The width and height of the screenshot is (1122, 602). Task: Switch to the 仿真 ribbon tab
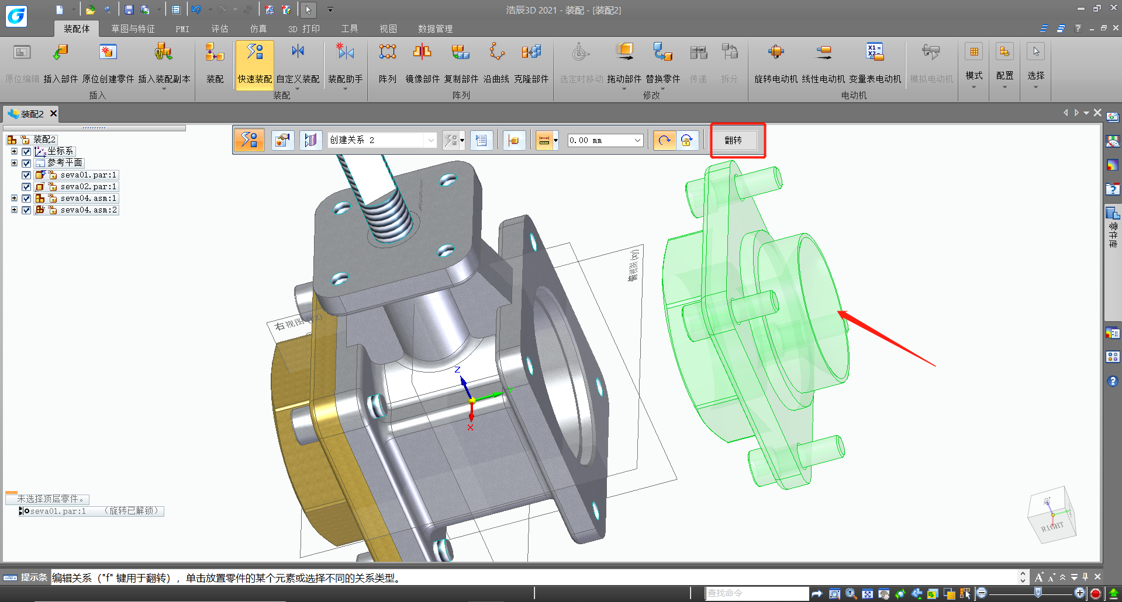coord(258,29)
